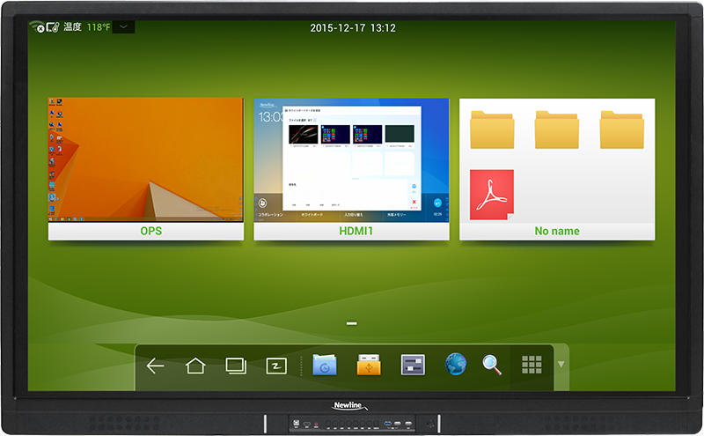Screen dimensions: 704x436
Task: Click the disconnected Wi-Fi status icon
Action: pos(37,27)
